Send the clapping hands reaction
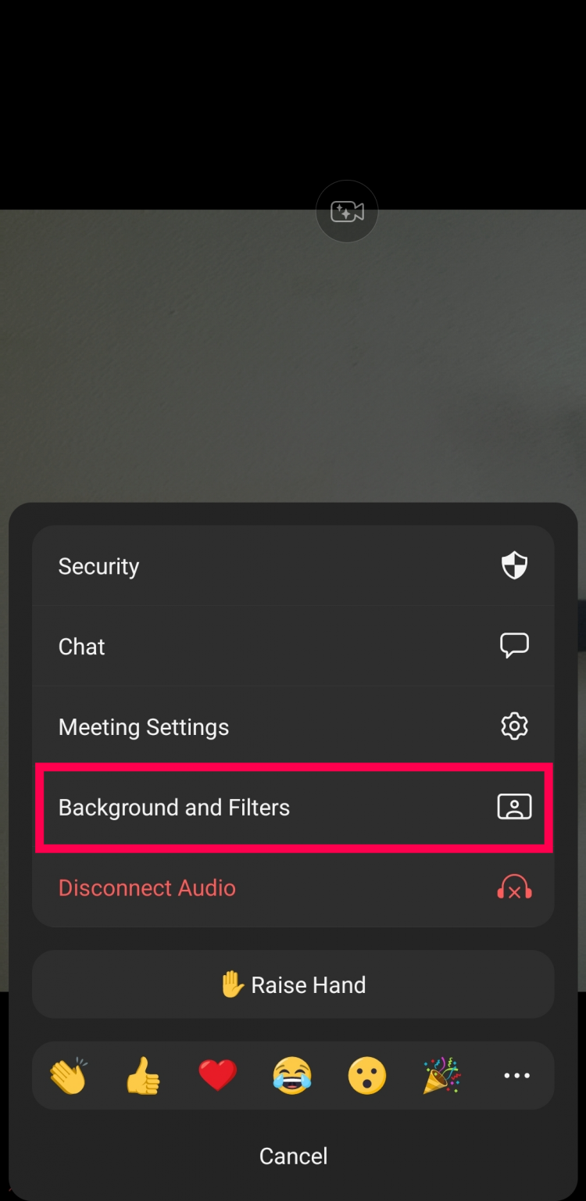The image size is (586, 1201). coord(68,1075)
